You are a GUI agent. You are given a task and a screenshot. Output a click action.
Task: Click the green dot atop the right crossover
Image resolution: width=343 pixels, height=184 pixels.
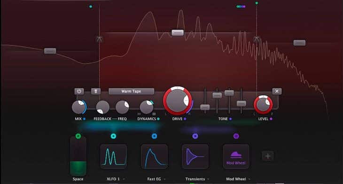pos(257,3)
